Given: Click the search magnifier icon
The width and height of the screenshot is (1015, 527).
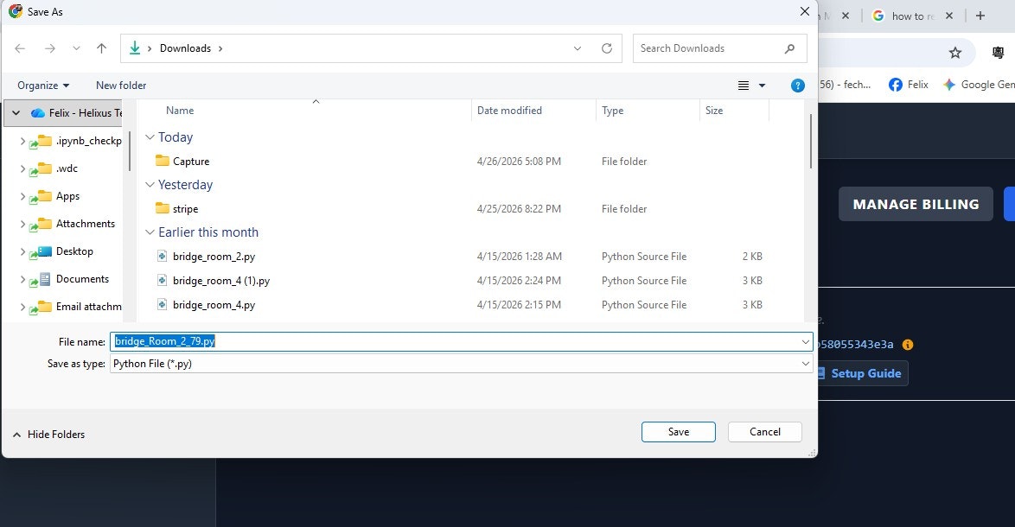Looking at the screenshot, I should 789,48.
